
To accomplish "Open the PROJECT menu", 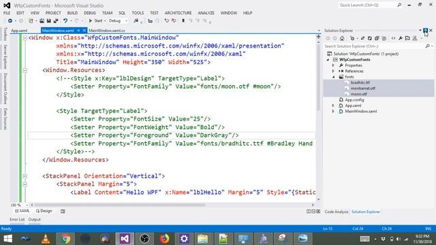I will [53, 13].
